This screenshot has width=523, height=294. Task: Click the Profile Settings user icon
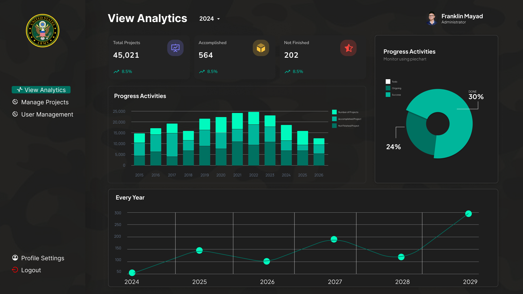point(15,258)
